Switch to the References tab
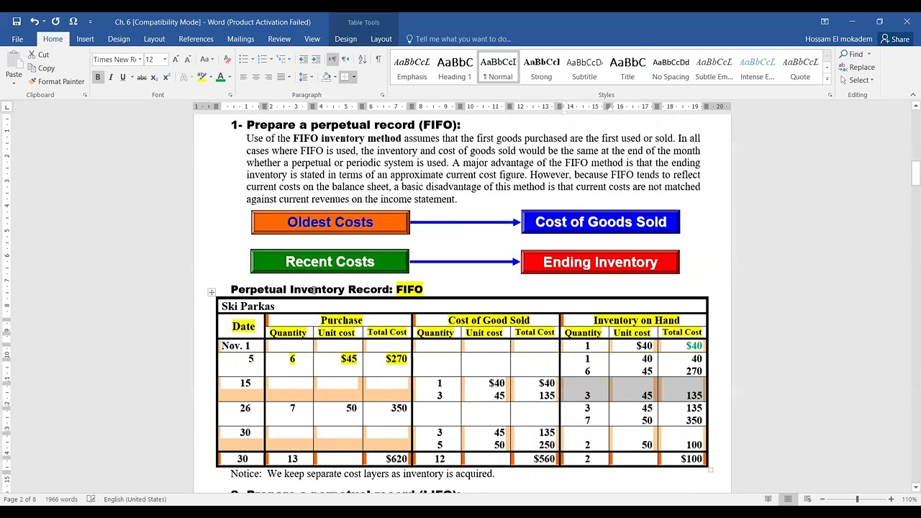This screenshot has height=518, width=921. [196, 39]
